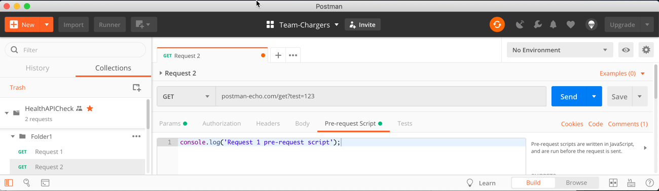Open the Save dropdown arrow

[640, 96]
